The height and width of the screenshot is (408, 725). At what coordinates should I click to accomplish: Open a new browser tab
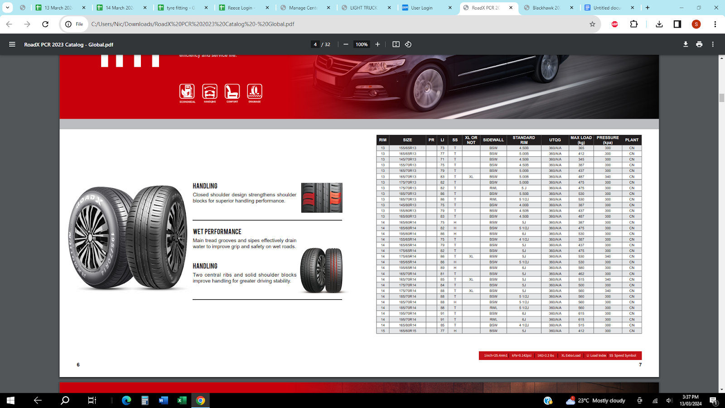[x=648, y=8]
